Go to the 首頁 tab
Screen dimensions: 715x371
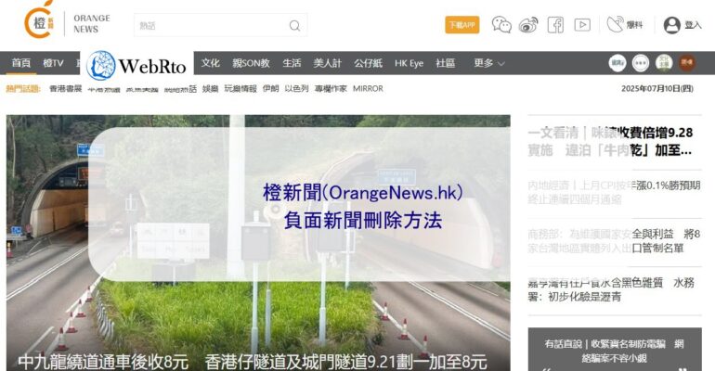21,63
